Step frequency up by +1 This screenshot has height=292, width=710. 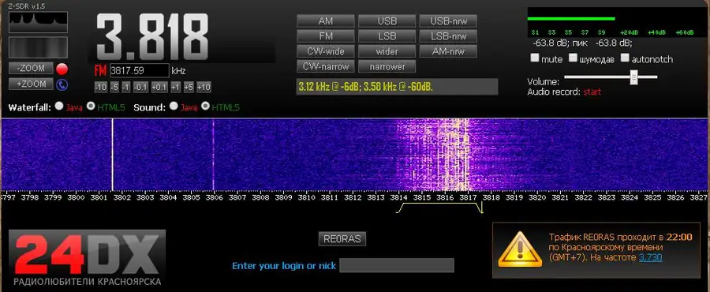pyautogui.click(x=176, y=88)
